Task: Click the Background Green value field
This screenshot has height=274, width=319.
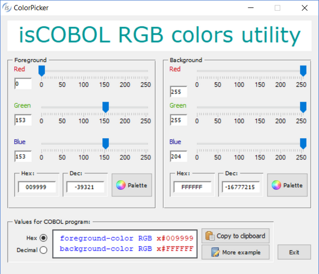Action: (x=179, y=120)
